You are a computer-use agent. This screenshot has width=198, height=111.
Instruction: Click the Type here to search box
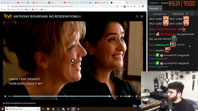pos(23,109)
